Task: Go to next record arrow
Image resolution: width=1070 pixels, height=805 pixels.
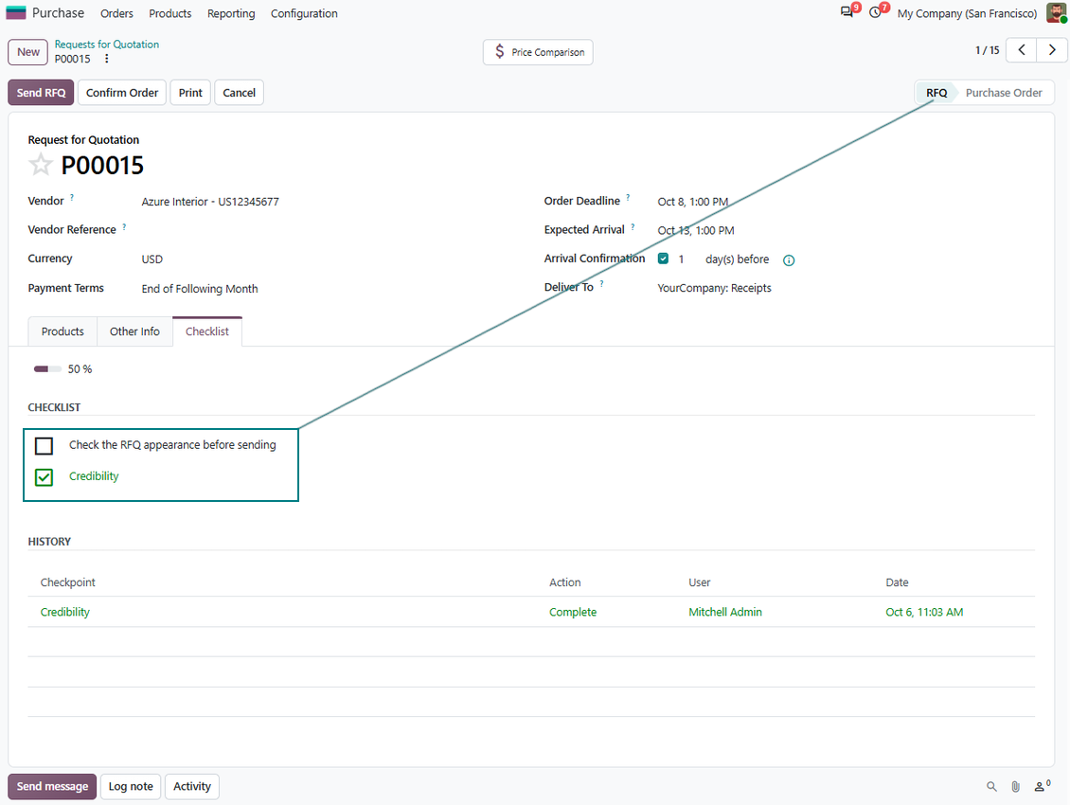Action: pyautogui.click(x=1052, y=50)
